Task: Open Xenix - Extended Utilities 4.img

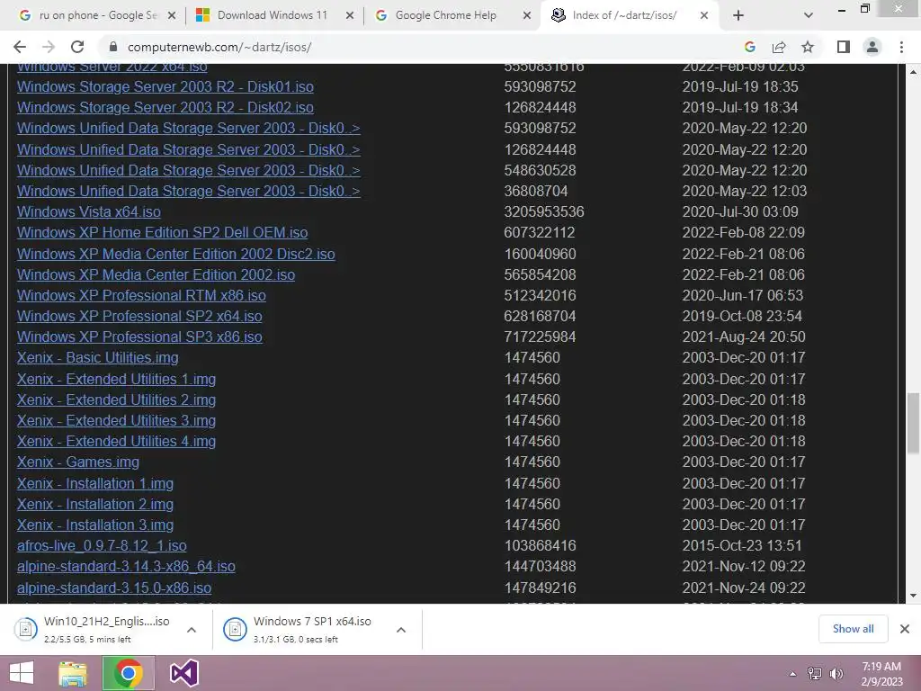Action: [x=116, y=441]
